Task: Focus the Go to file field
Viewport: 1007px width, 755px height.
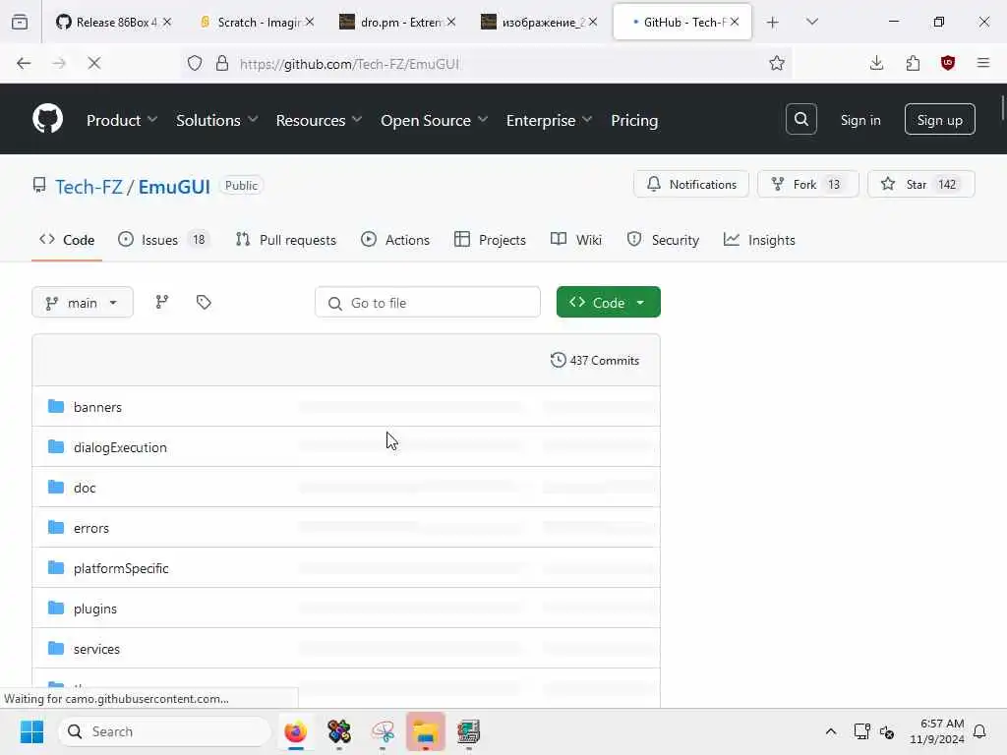Action: (x=428, y=302)
